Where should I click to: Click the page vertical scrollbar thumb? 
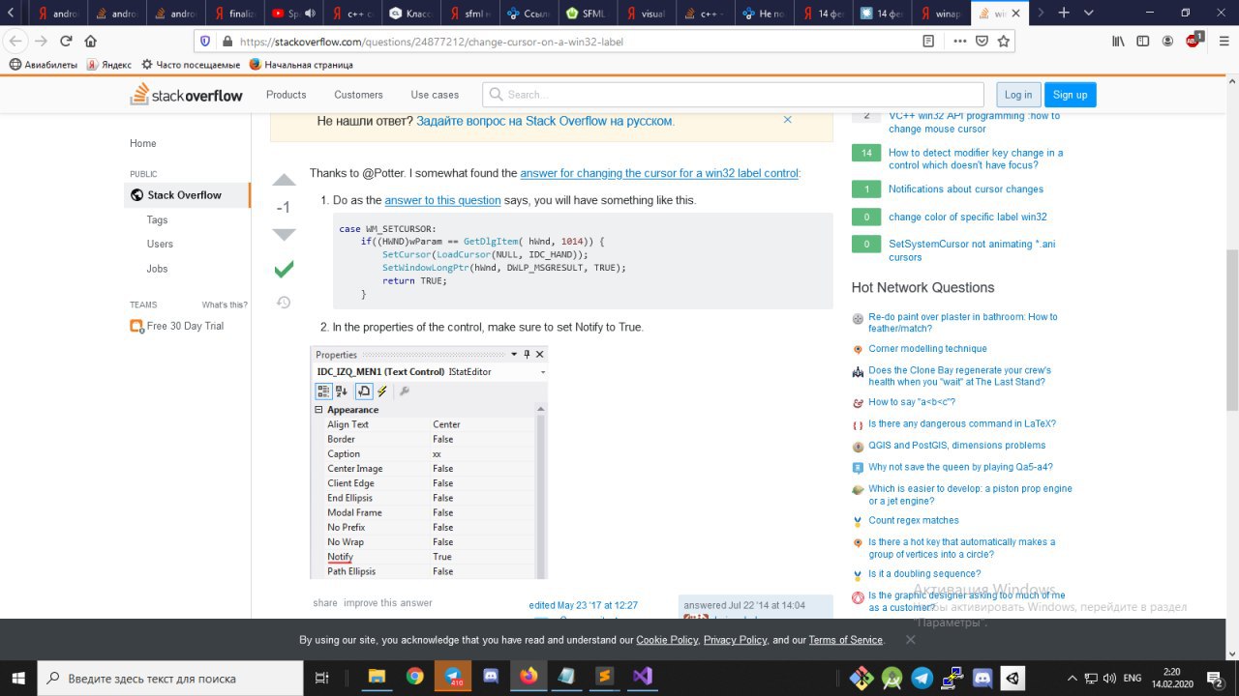1231,332
